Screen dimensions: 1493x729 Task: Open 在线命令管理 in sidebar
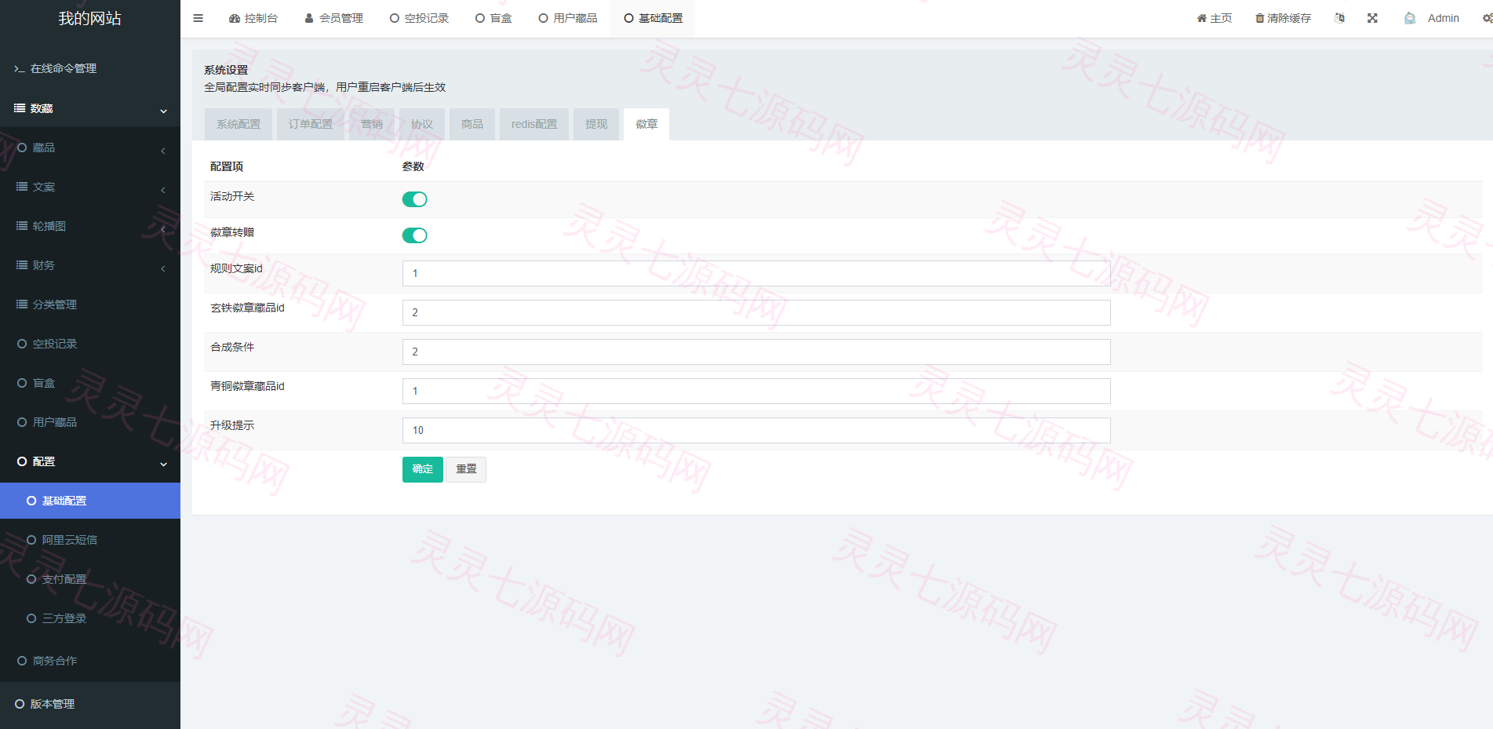90,68
